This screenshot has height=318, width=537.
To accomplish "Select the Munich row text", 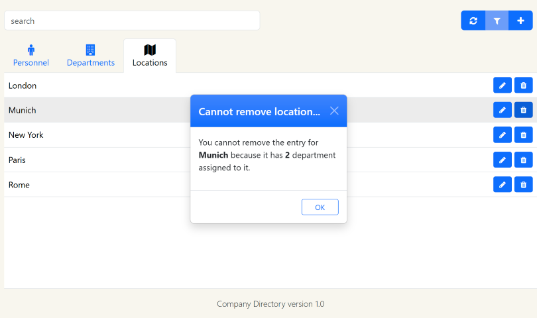I will tap(23, 110).
